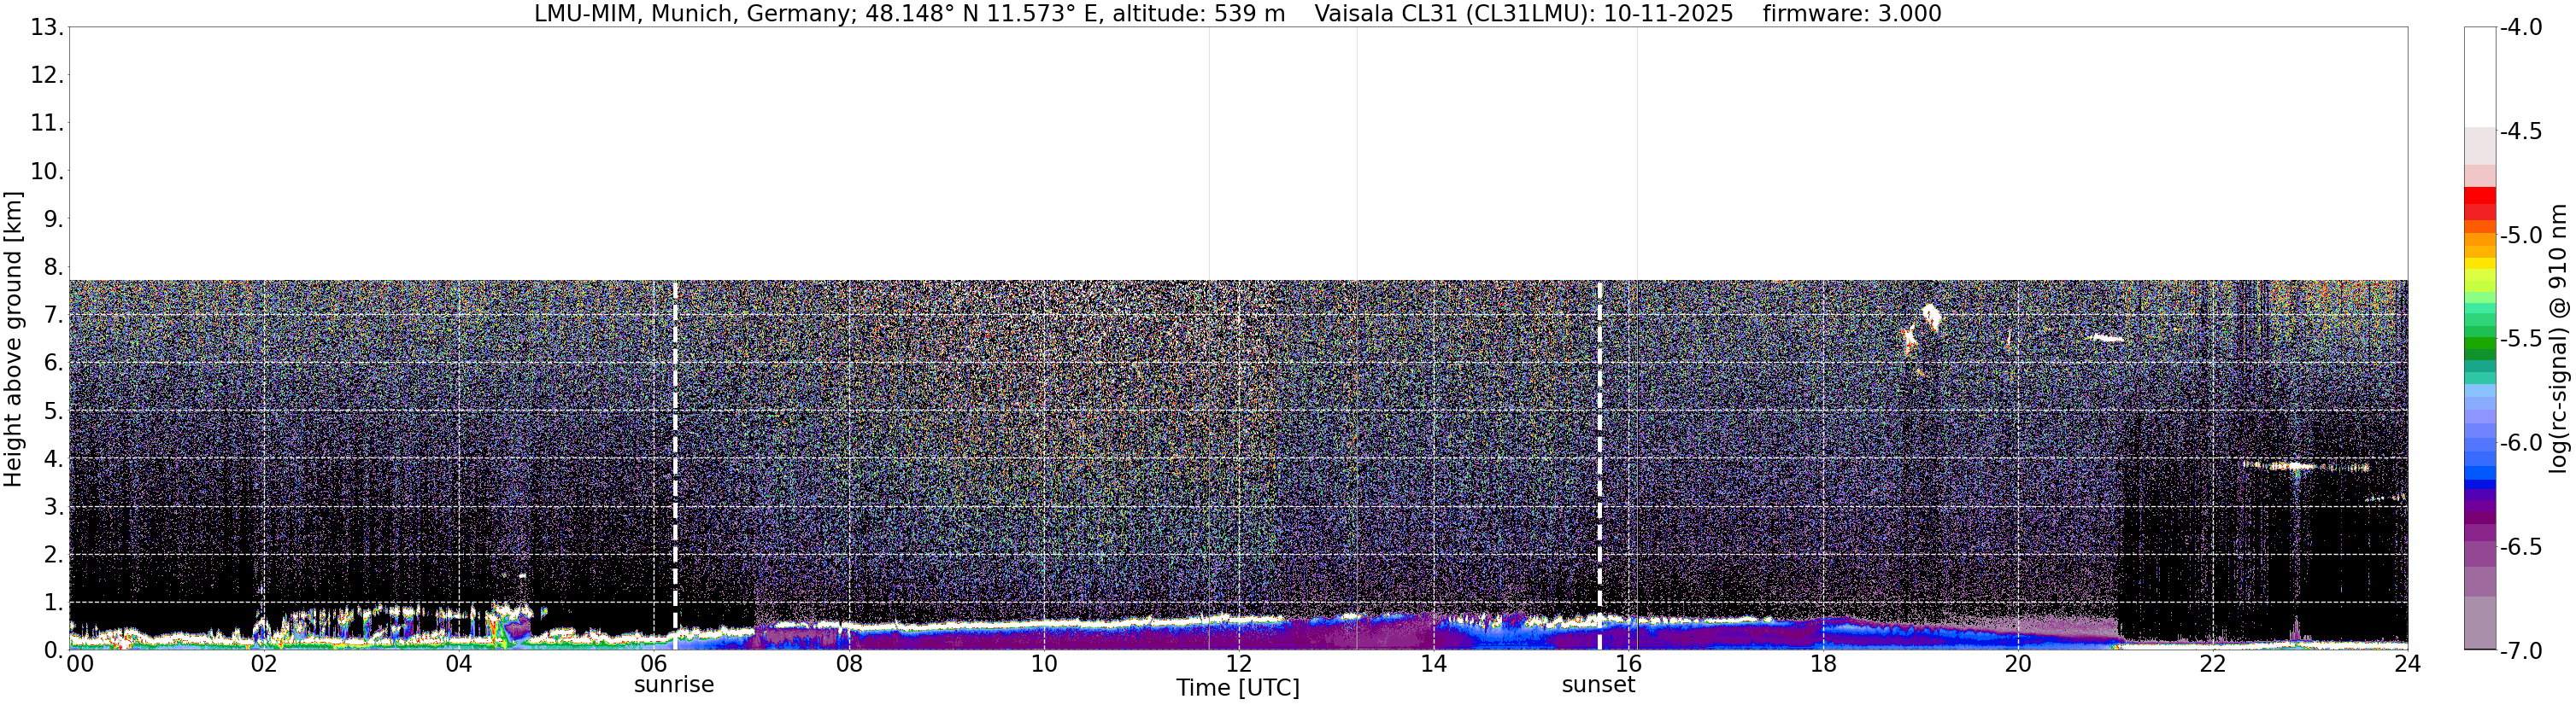Screen dimensions: 2576x705
Task: Click the Time [UTC] axis label
Action: tap(1238, 688)
